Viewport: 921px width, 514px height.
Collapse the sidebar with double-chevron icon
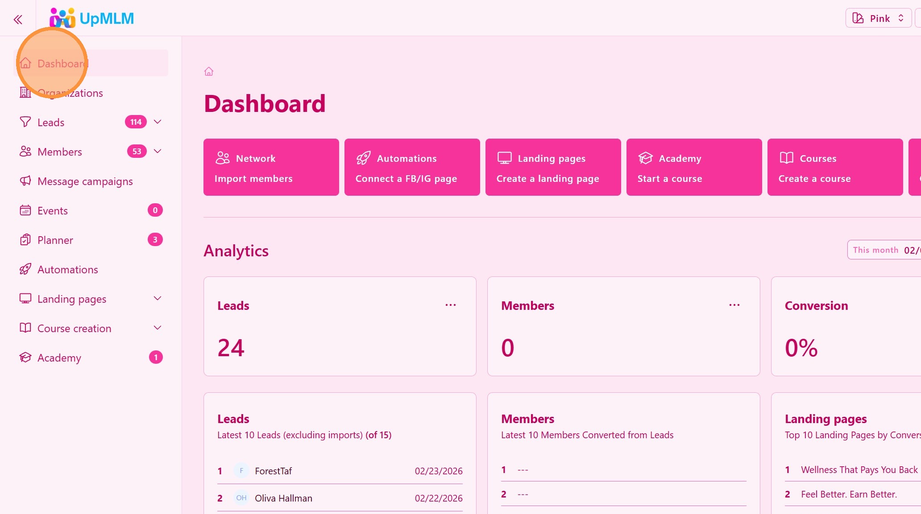[x=18, y=19]
